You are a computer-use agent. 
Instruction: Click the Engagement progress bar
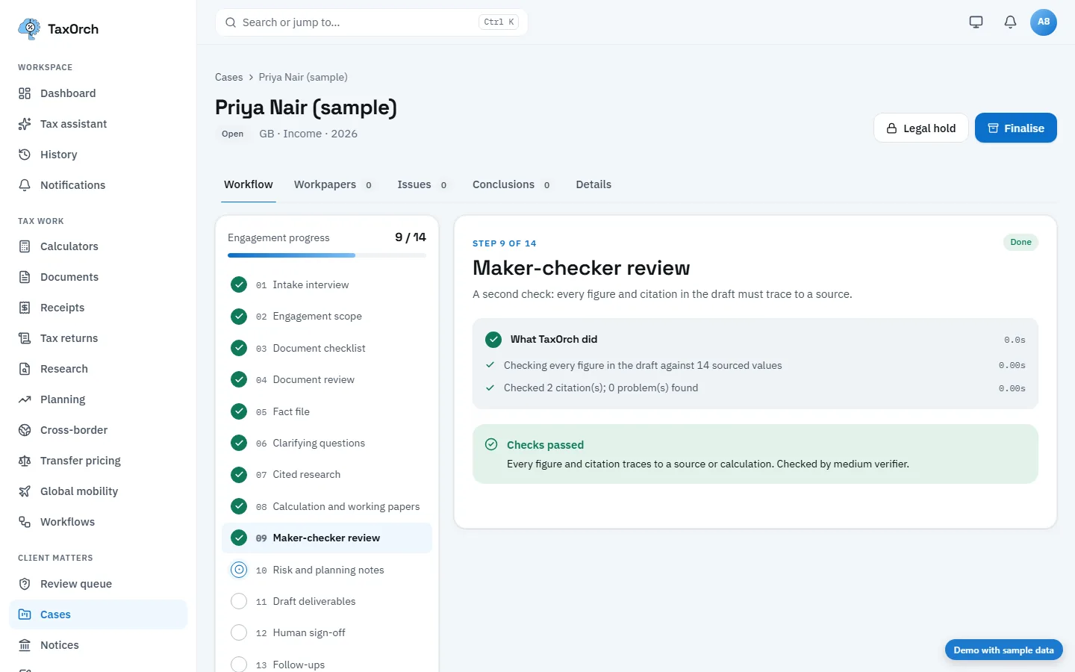coord(327,255)
